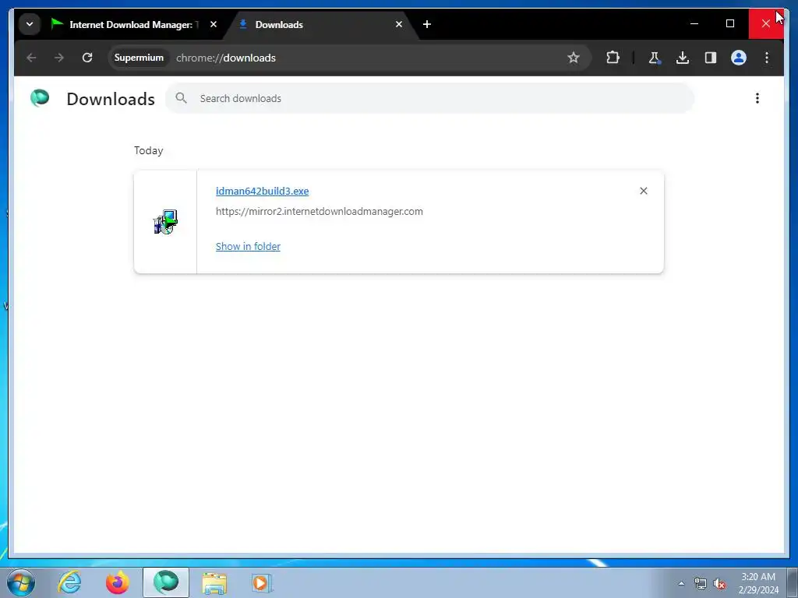Click the idman installer file icon

click(165, 222)
